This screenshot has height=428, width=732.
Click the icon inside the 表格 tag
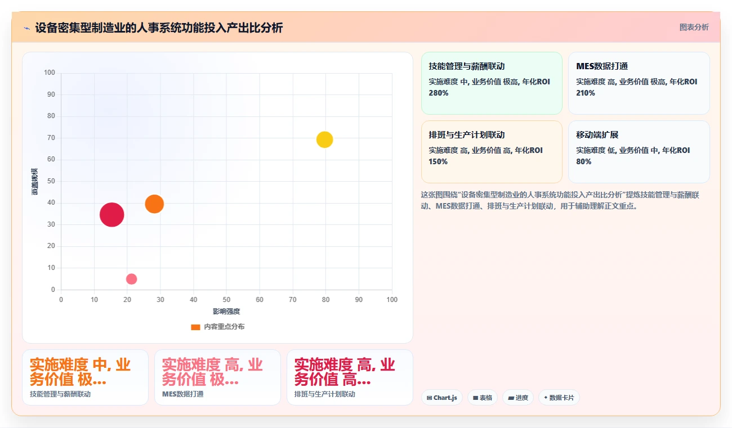475,398
